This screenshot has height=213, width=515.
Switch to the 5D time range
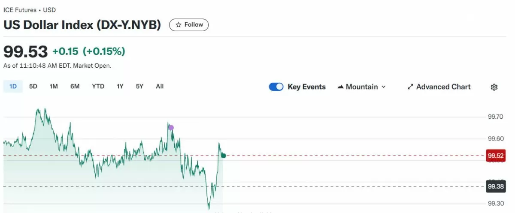pos(33,87)
